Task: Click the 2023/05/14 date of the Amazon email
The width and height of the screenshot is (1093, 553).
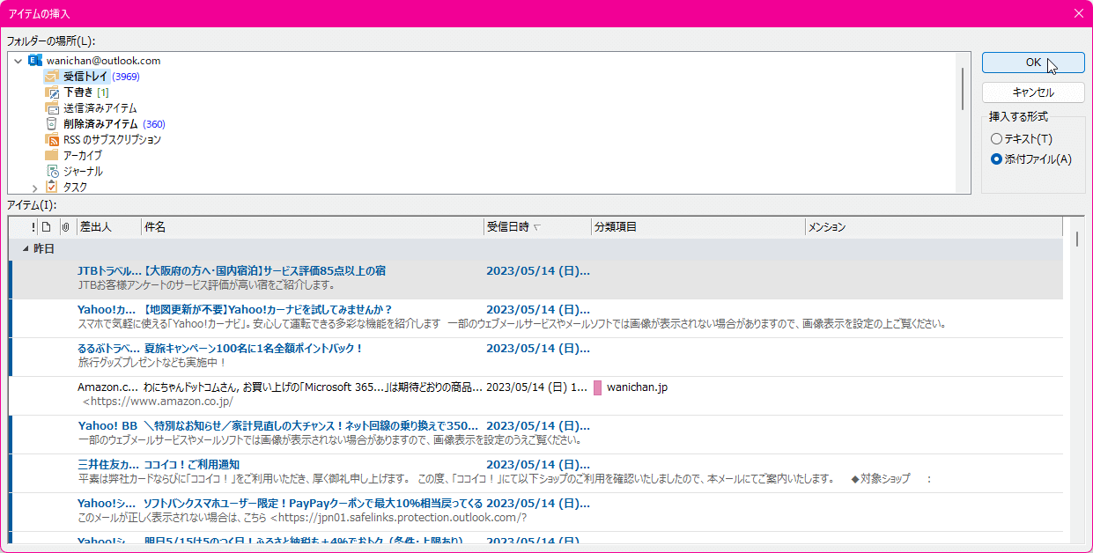Action: (x=536, y=387)
